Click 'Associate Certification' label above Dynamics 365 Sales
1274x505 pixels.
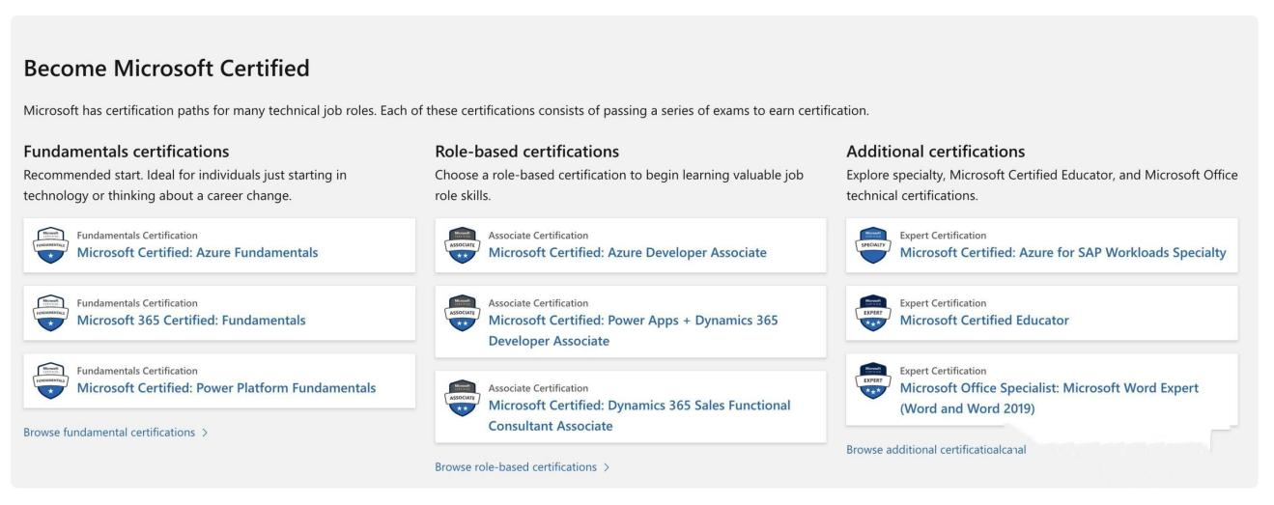[x=538, y=387]
